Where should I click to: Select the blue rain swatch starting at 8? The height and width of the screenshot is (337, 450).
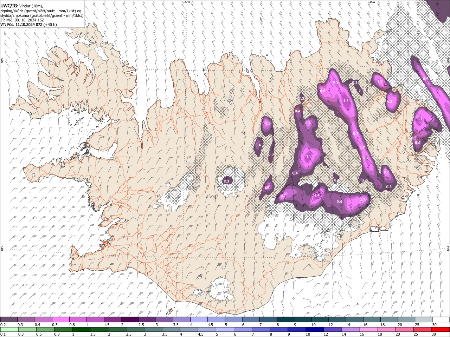pos(278,330)
